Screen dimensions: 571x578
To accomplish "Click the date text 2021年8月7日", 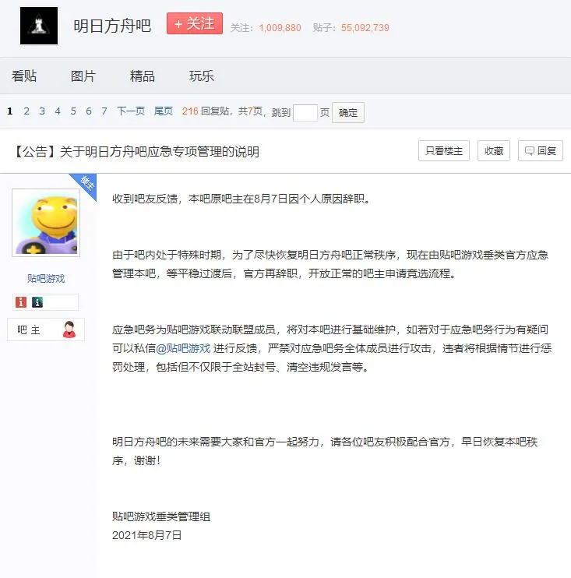I will 146,535.
